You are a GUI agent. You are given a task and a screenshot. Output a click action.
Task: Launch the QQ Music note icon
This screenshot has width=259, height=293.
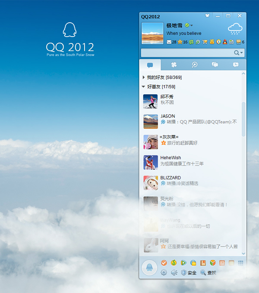tap(174, 263)
